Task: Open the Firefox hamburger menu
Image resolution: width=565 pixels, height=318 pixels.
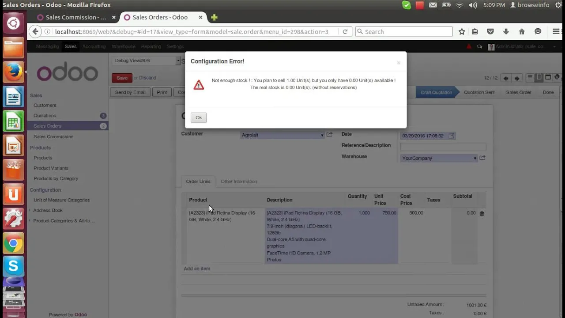Action: point(556,31)
